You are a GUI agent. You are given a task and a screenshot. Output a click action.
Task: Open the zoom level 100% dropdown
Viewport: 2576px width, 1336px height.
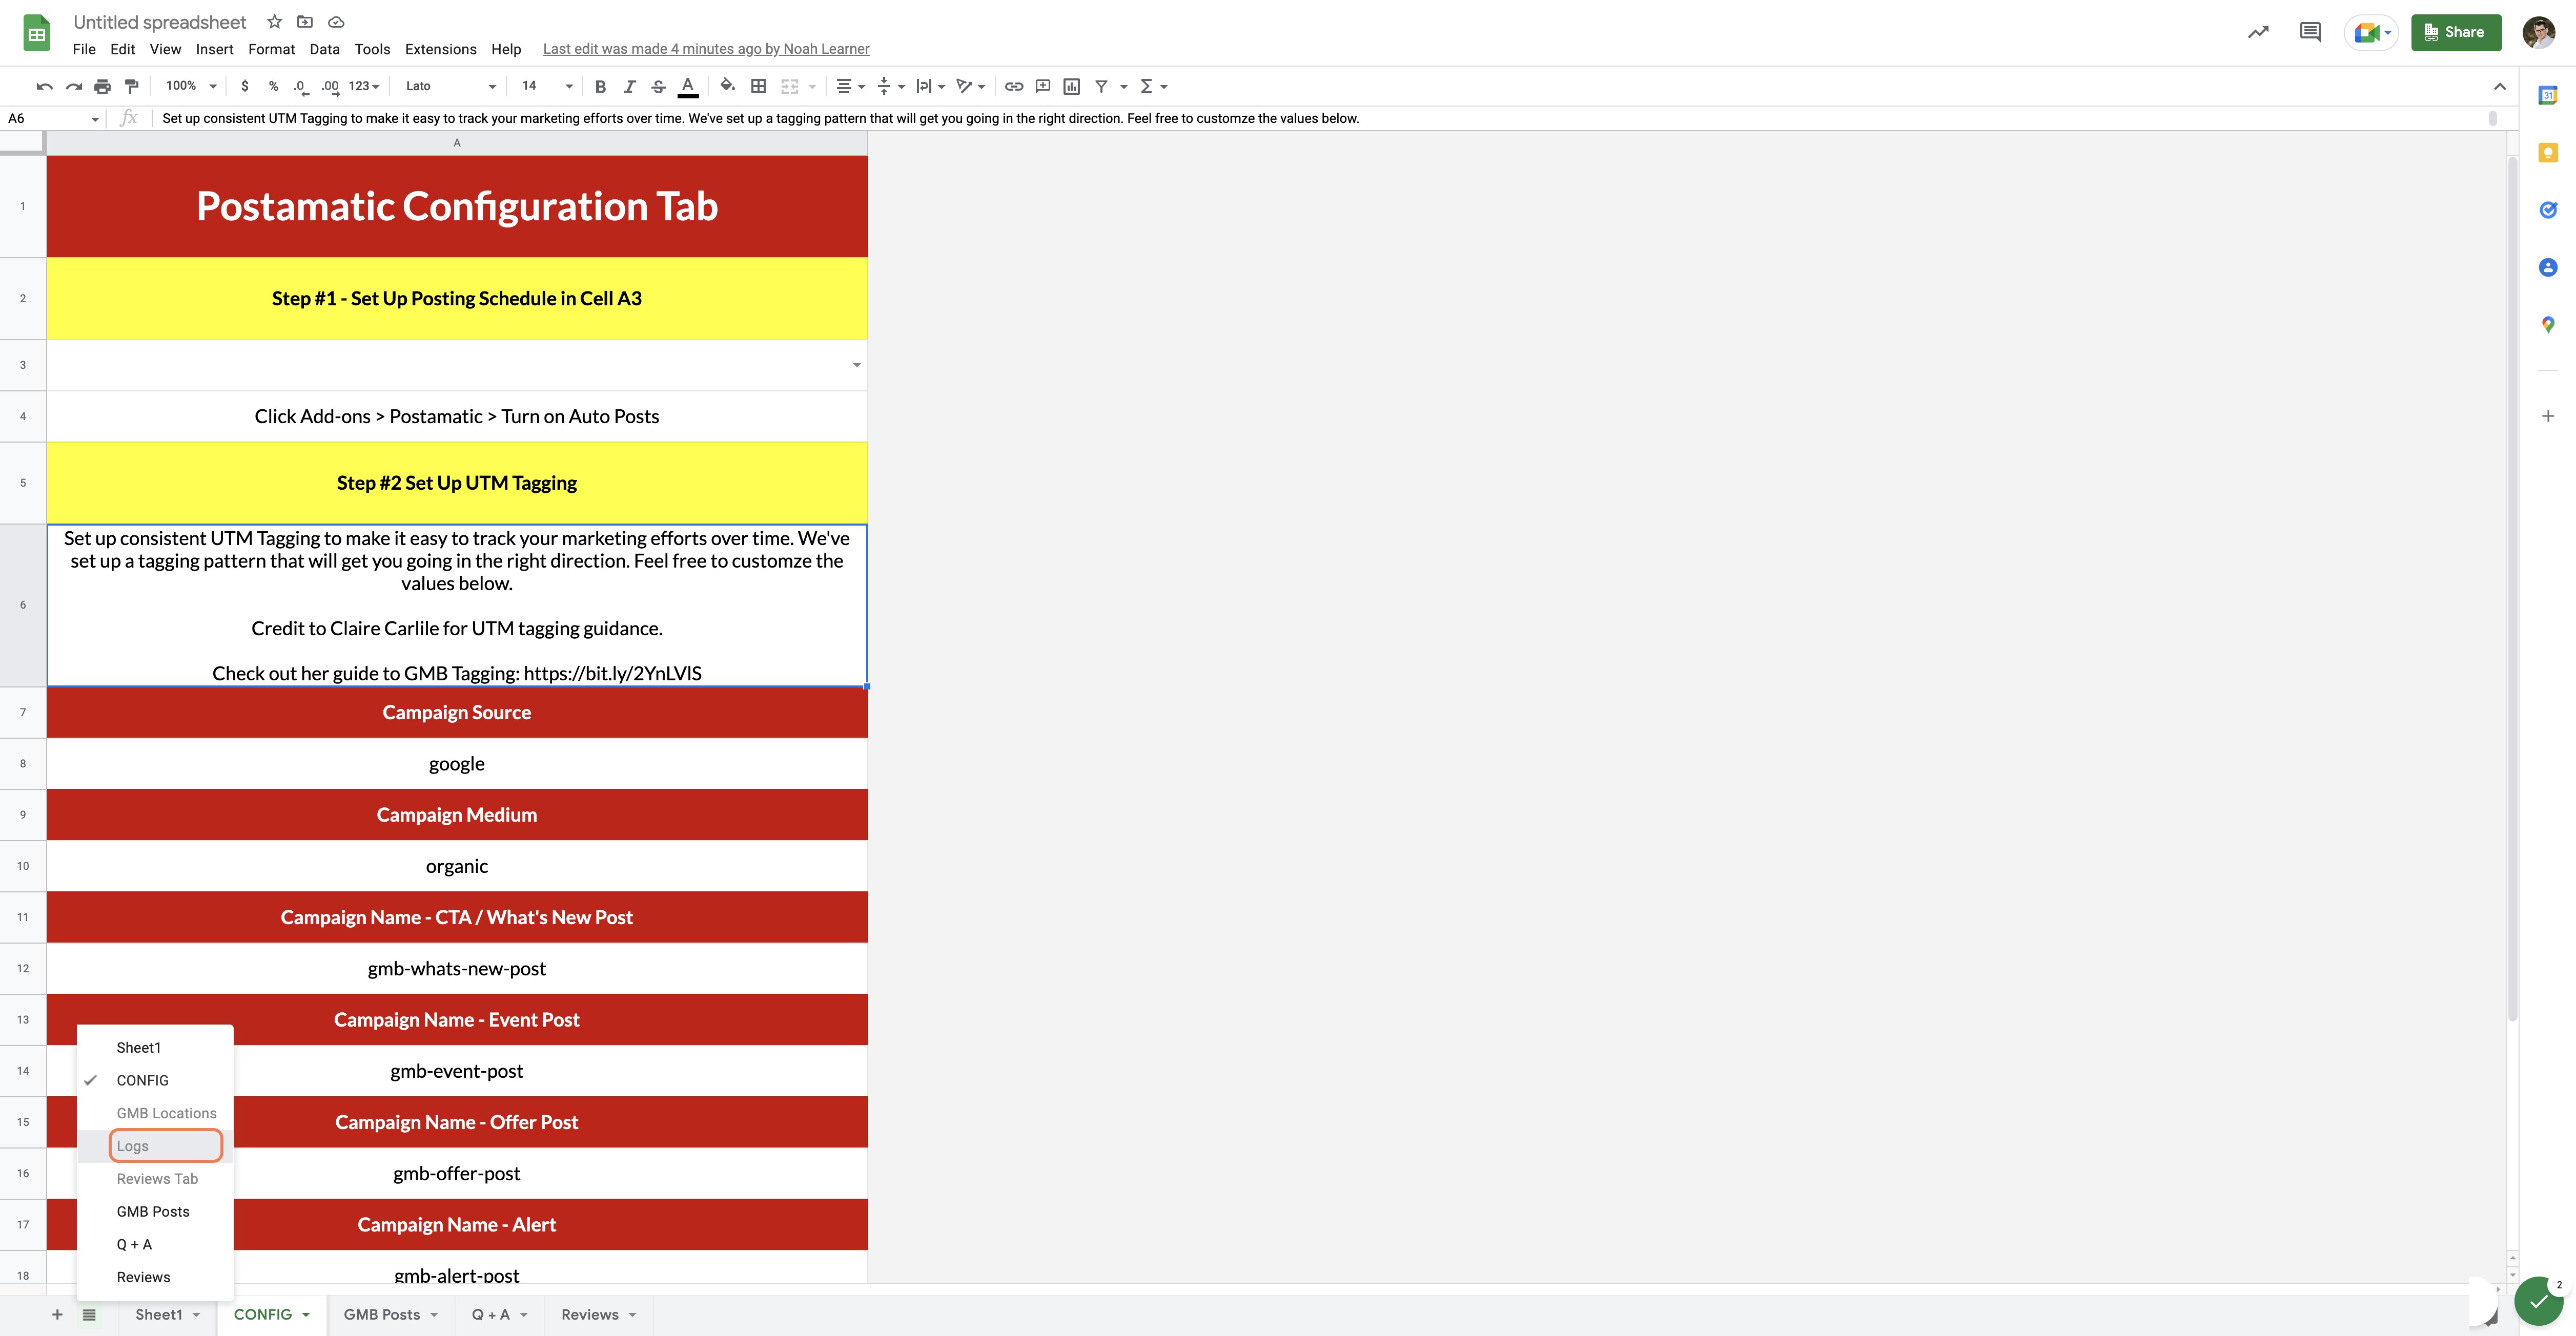point(191,86)
